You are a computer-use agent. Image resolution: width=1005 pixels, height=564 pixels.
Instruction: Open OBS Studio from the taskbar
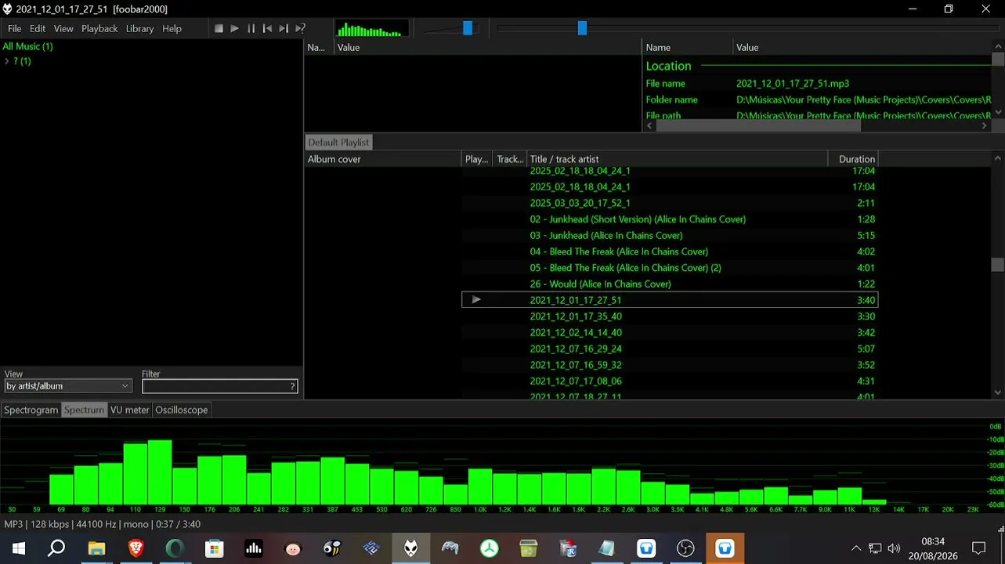point(685,548)
